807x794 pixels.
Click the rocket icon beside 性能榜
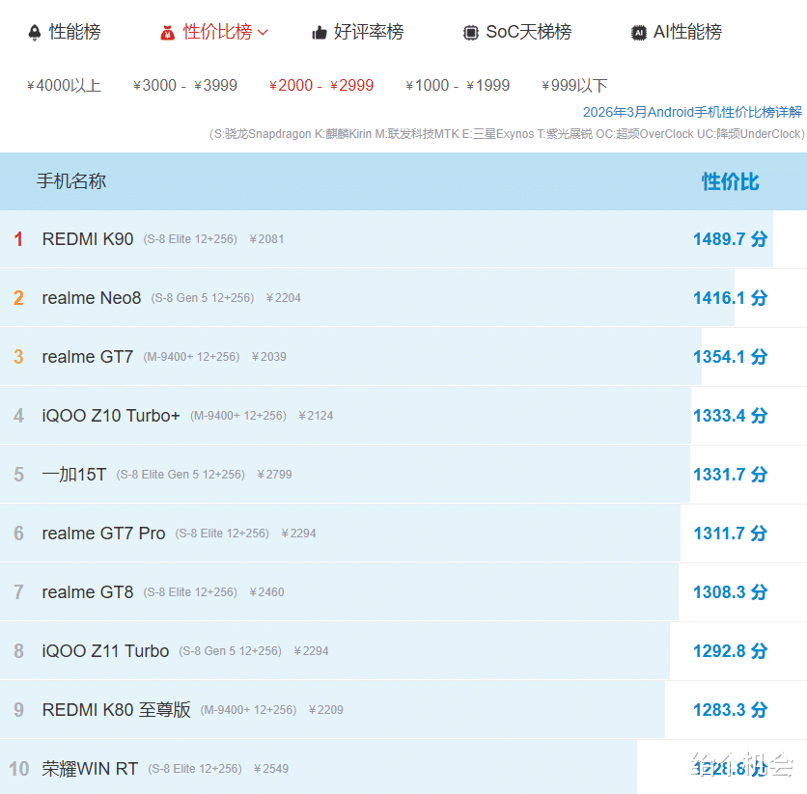click(x=35, y=33)
